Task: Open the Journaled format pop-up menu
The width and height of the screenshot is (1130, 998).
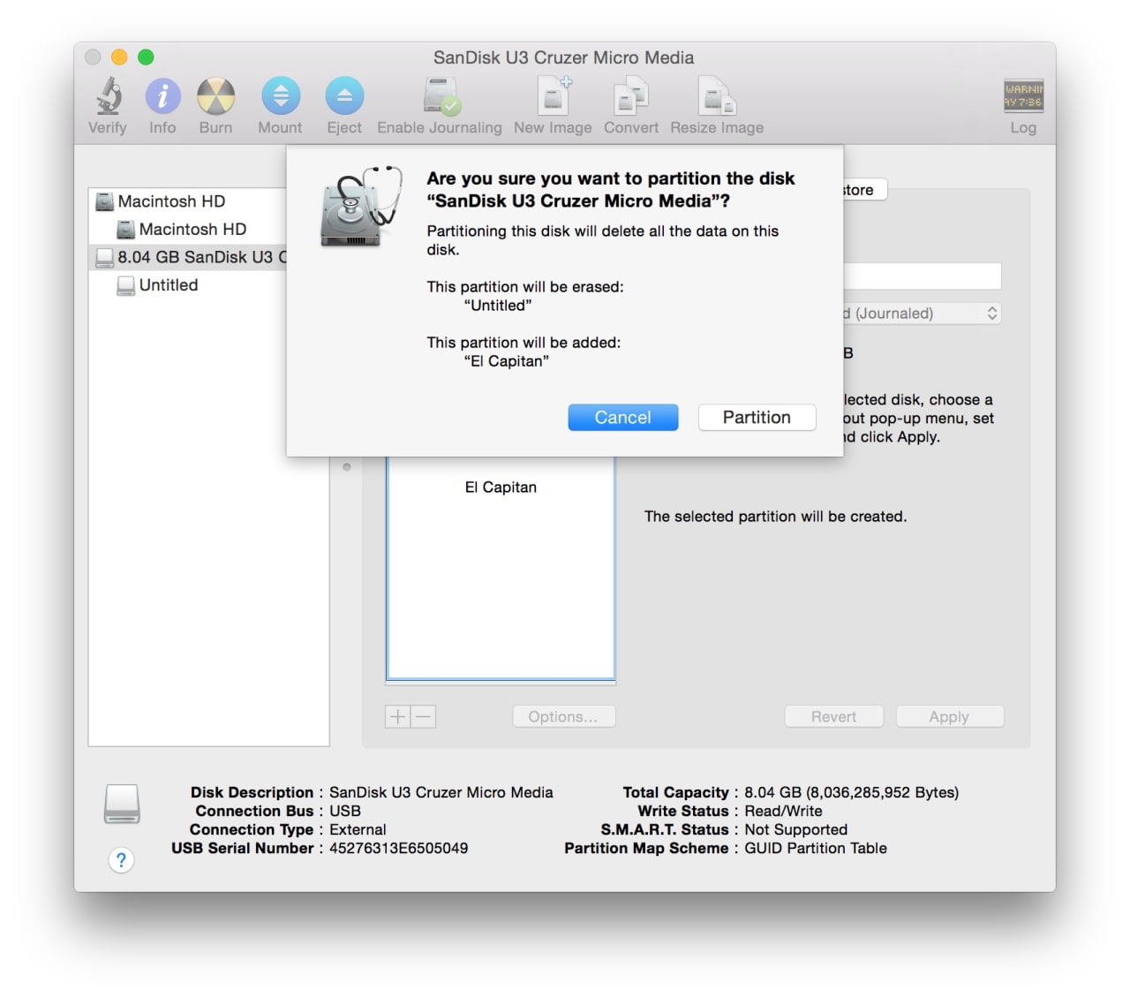Action: click(922, 314)
